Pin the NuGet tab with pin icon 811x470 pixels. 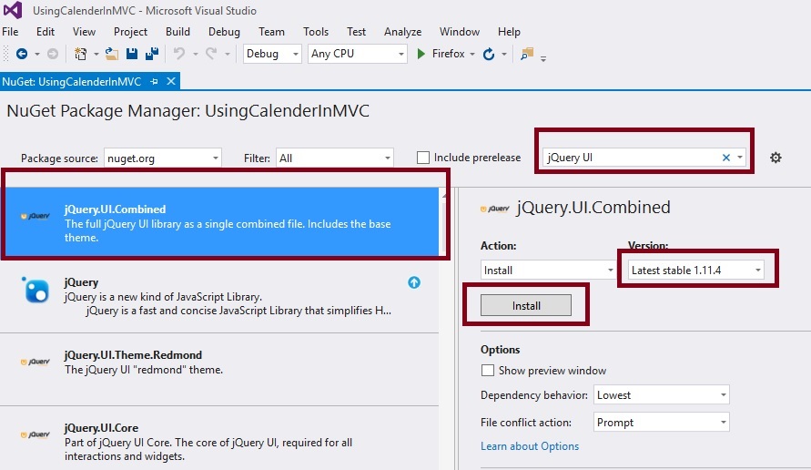[x=154, y=82]
